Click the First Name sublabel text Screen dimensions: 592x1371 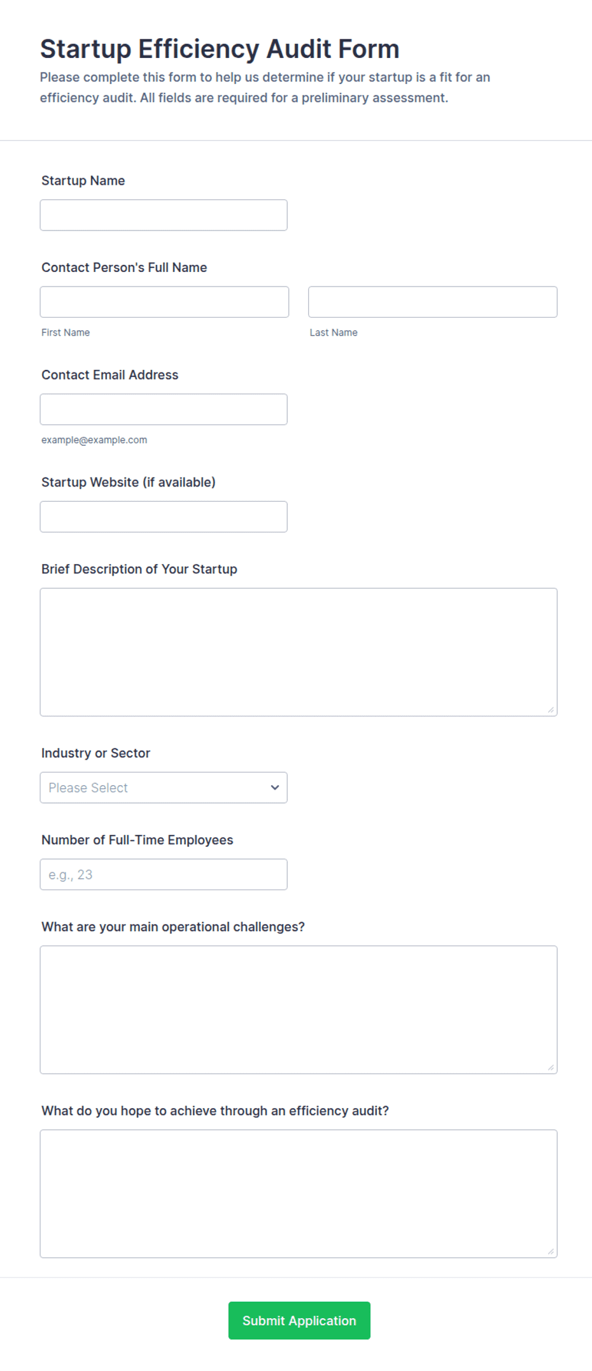[66, 332]
